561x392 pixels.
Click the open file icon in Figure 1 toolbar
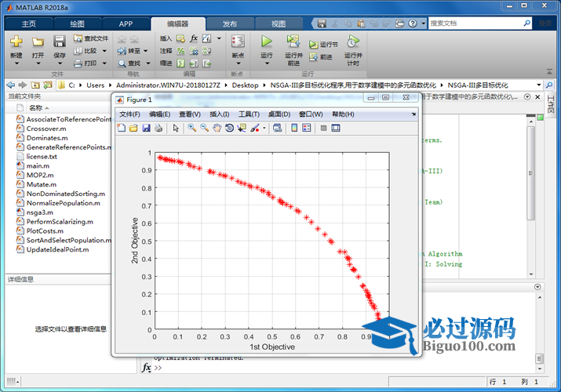tap(134, 128)
